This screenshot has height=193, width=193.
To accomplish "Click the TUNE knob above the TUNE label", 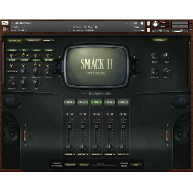I will (x=167, y=56).
